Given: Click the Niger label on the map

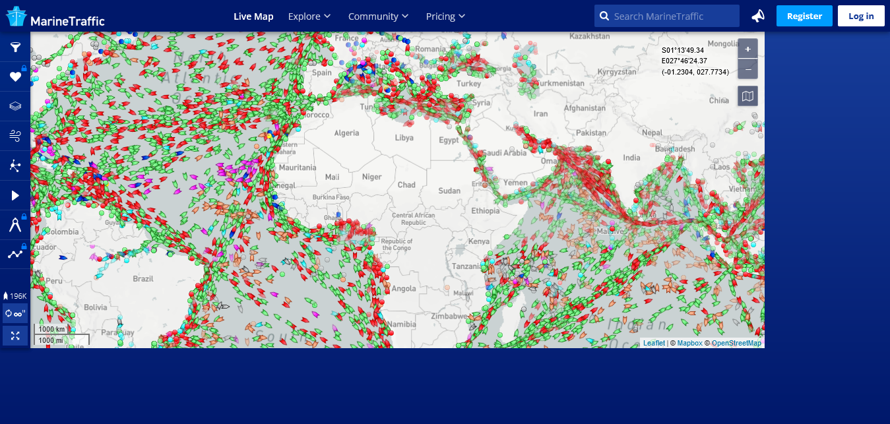Looking at the screenshot, I should 372,177.
